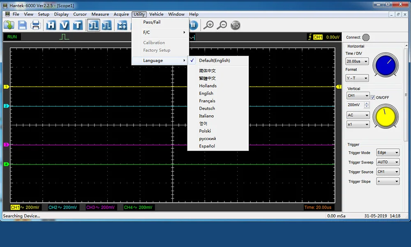Image resolution: width=411 pixels, height=247 pixels.
Task: Click the CH3 200mV channel label
Action: [101, 208]
